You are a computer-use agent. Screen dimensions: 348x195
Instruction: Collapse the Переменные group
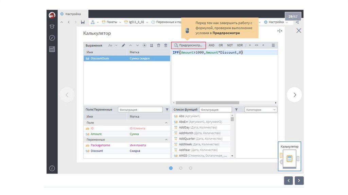166,140
